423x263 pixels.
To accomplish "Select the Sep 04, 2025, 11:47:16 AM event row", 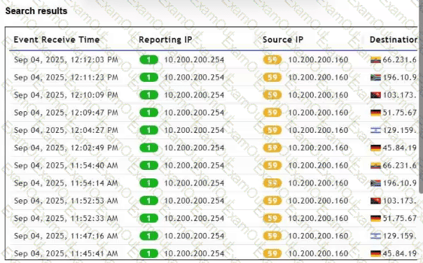I will 214,236.
